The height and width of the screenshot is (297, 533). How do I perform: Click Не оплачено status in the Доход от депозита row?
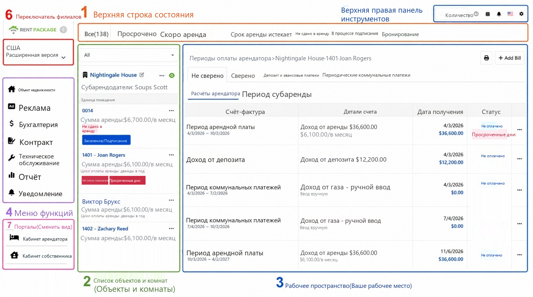coord(493,156)
